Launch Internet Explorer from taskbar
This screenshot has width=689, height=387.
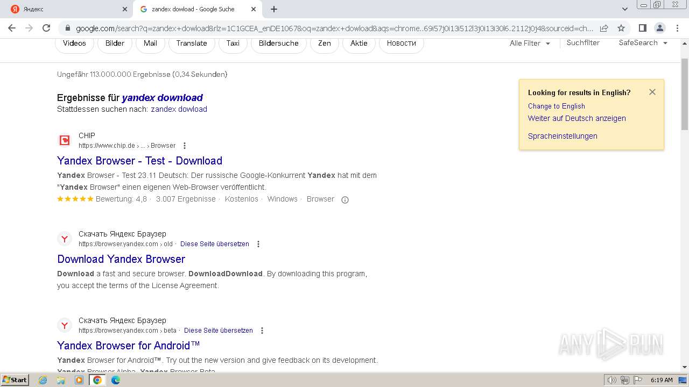[43, 380]
